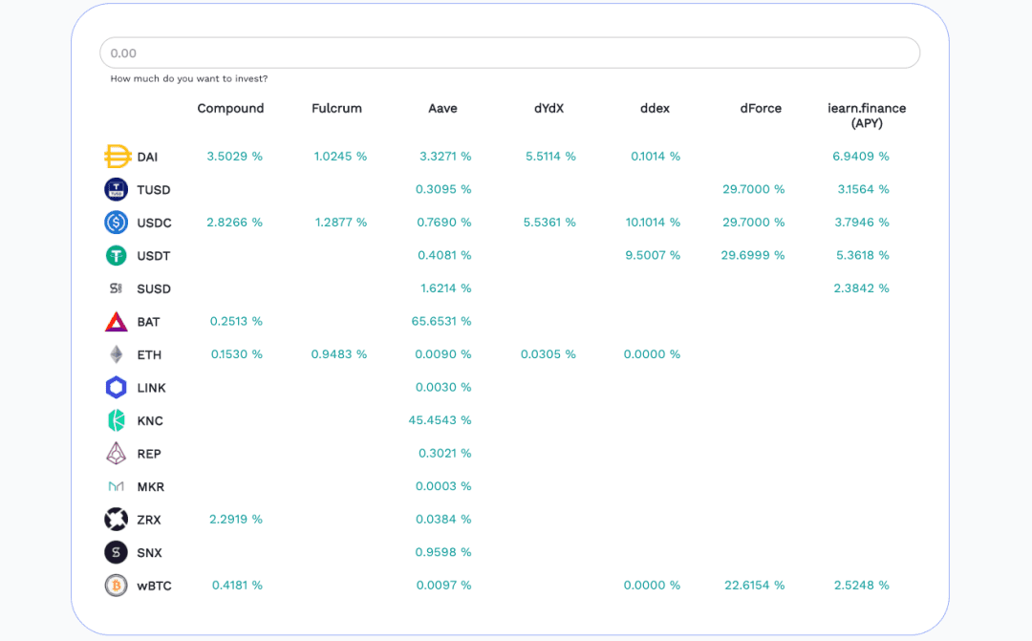Viewport: 1032px width, 641px height.
Task: Click ZRX Compound rate 2.2919 %
Action: [236, 519]
